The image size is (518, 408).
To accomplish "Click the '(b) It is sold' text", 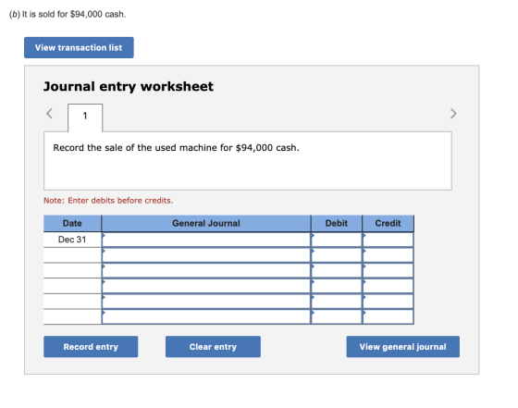I will point(68,14).
